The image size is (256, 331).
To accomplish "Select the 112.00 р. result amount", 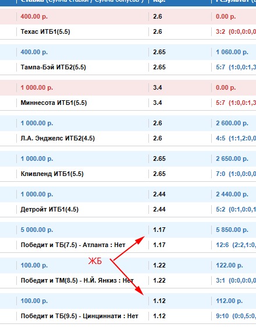I will coord(229,301).
